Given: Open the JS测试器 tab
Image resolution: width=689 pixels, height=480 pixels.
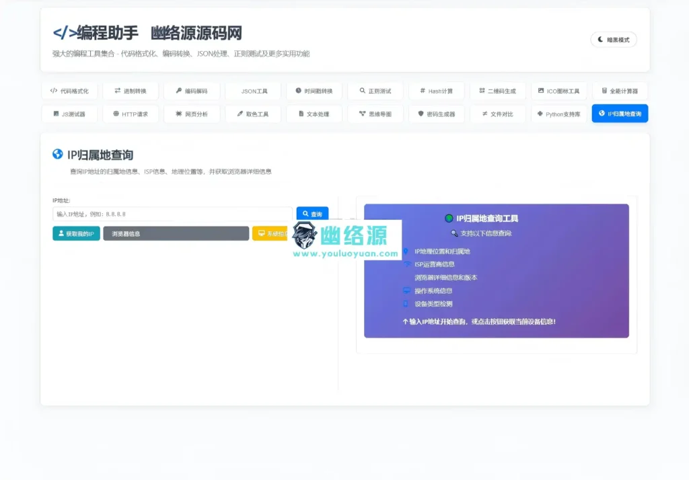Looking at the screenshot, I should click(x=69, y=114).
